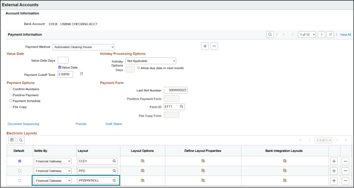Screen dimensions: 354x188
Task: Open Bank Integration Layouts for PPDPAYROLL row
Action: [285, 180]
